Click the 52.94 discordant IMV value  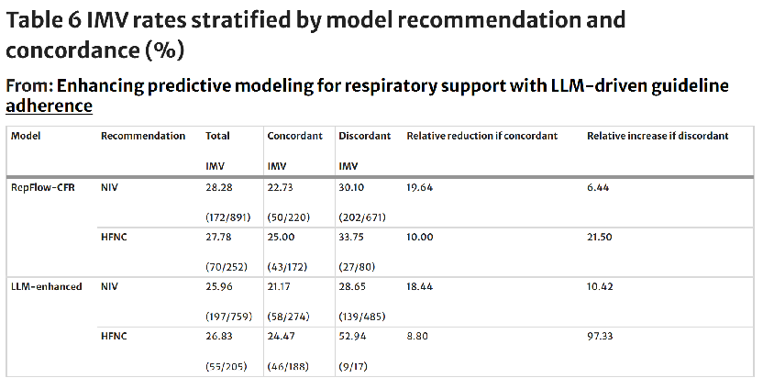point(353,337)
